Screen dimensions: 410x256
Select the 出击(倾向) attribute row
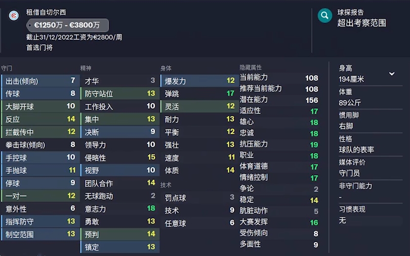pos(41,81)
